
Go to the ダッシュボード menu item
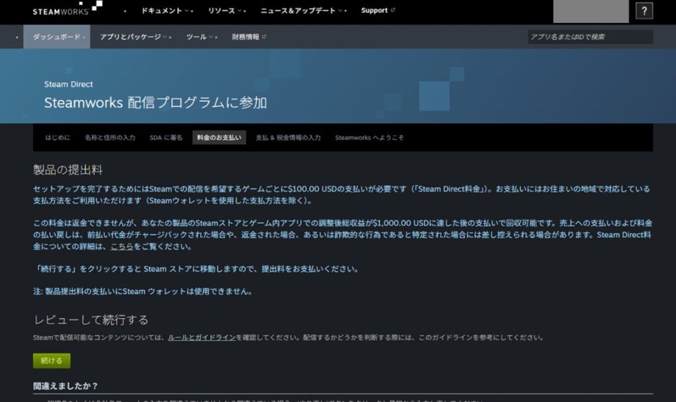click(56, 37)
